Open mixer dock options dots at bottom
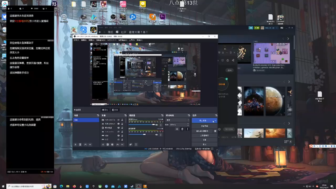The height and width of the screenshot is (189, 336). click(136, 144)
